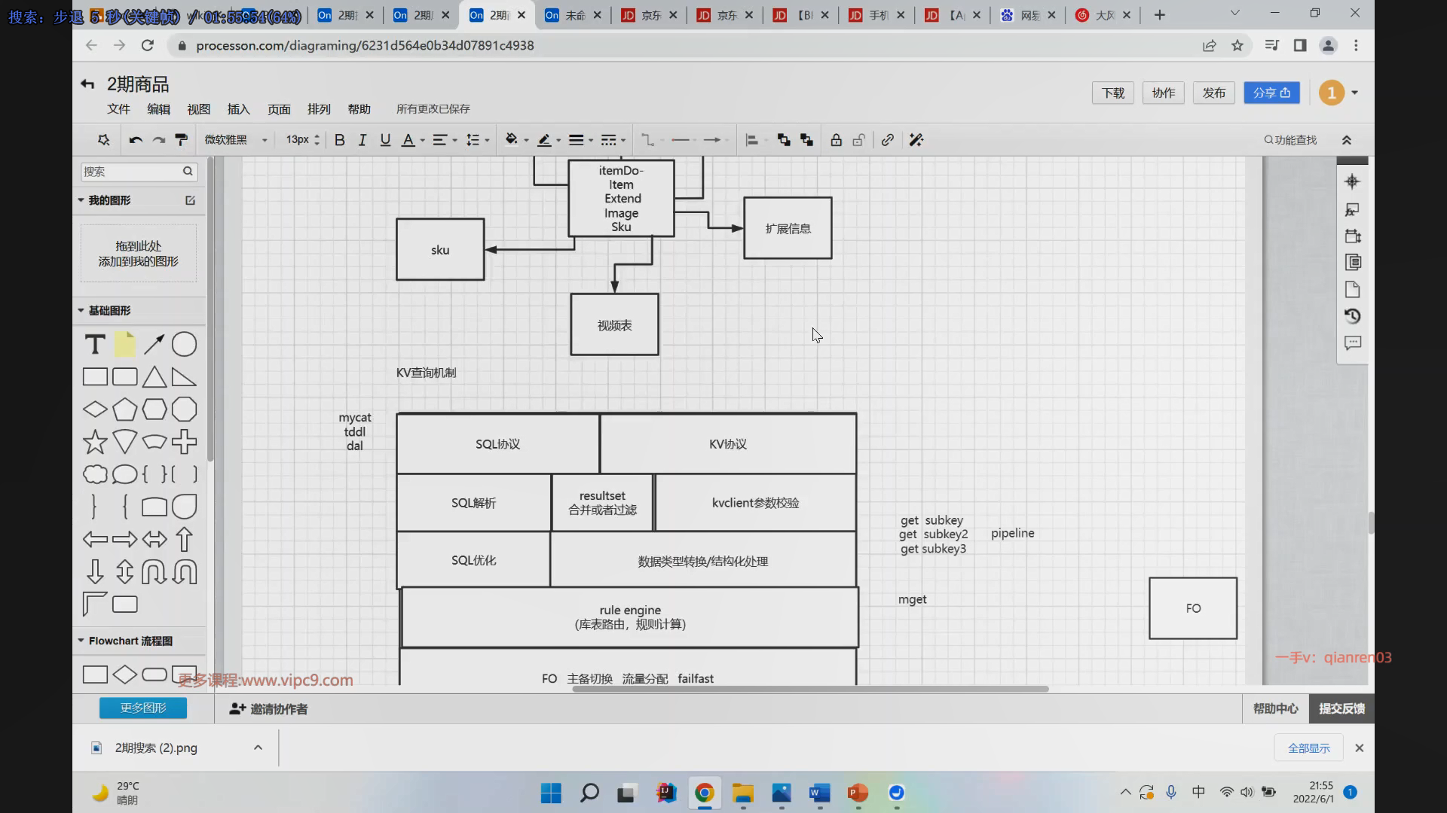Click the blue 更多图形 button

point(143,708)
